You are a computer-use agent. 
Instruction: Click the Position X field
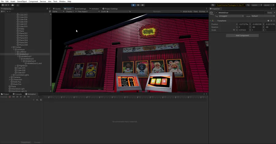click(x=243, y=24)
